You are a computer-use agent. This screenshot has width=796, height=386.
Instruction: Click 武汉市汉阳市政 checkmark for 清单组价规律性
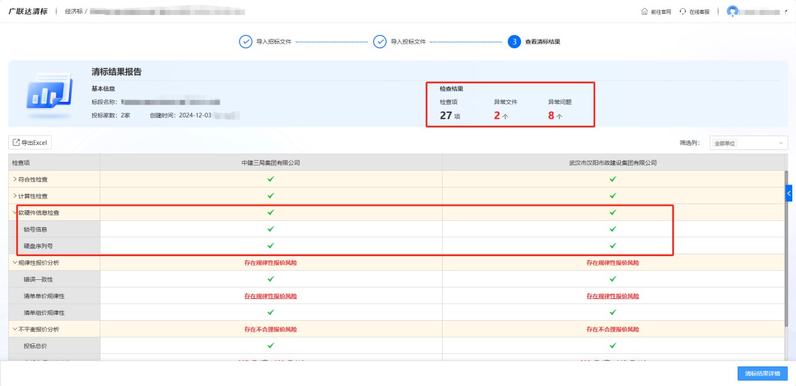coord(613,312)
